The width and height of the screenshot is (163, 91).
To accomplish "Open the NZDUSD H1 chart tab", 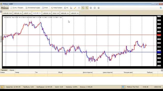I will point(65,13).
